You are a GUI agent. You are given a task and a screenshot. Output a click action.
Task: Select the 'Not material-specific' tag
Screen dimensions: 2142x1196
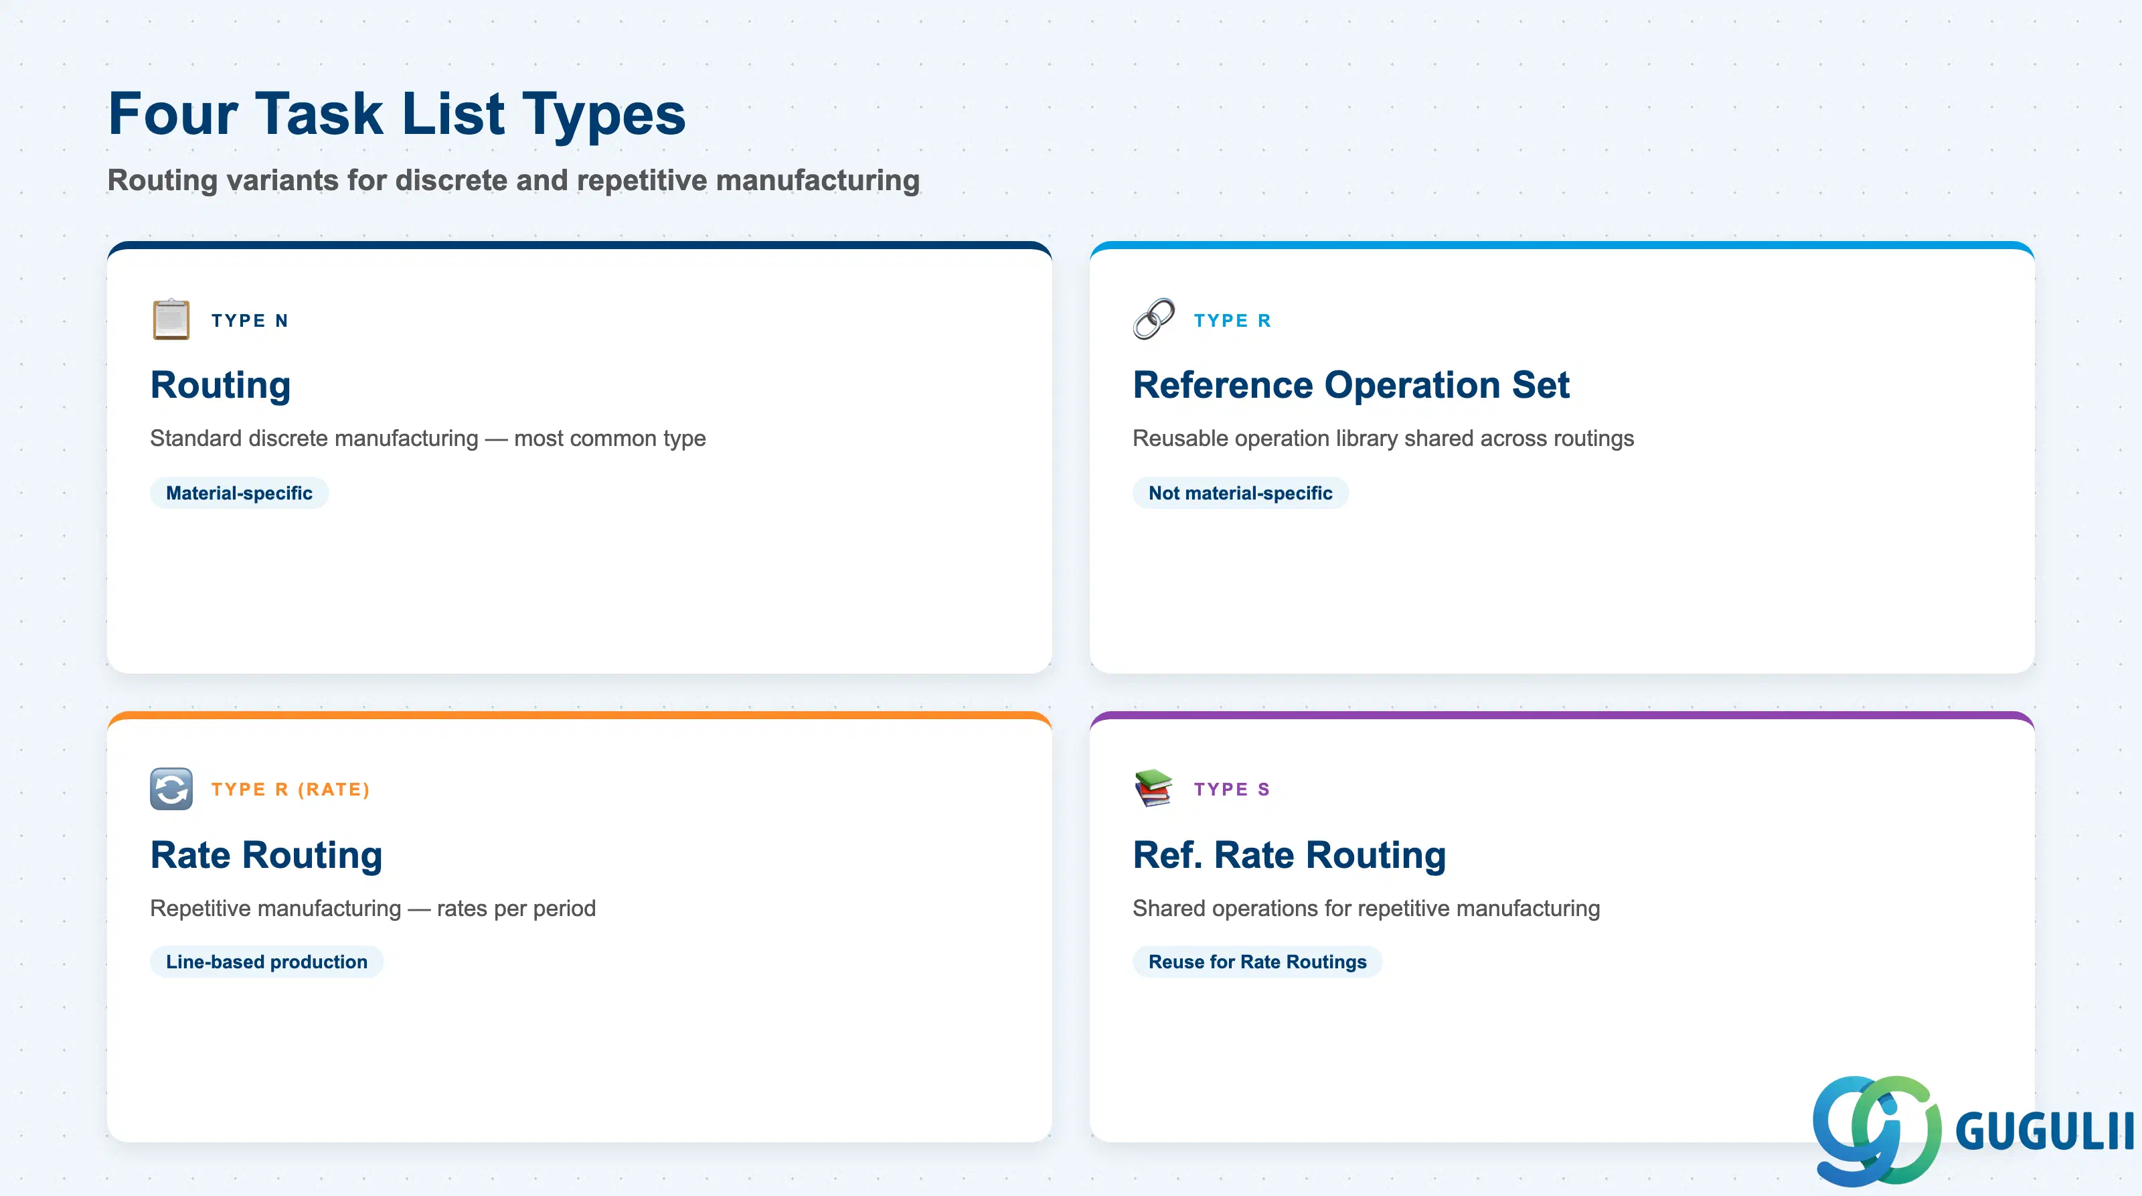pyautogui.click(x=1240, y=494)
